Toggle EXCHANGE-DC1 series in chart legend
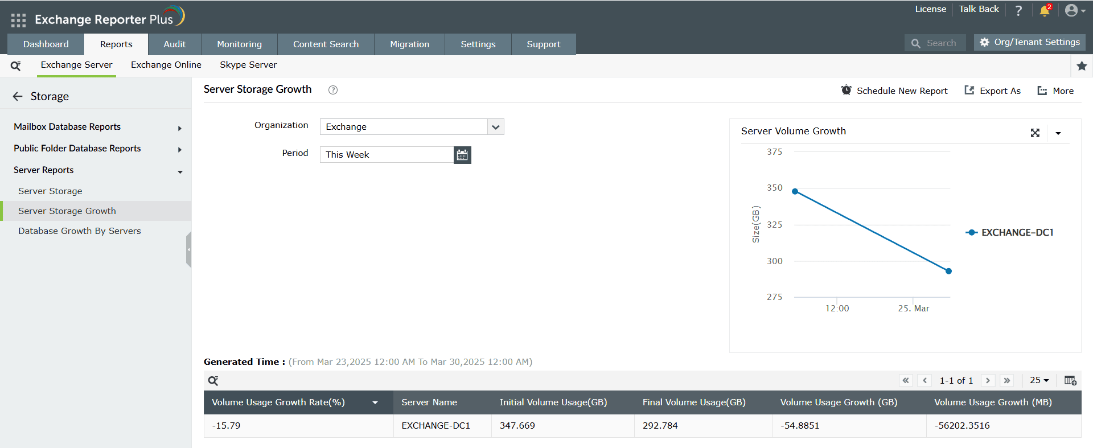 tap(1009, 232)
